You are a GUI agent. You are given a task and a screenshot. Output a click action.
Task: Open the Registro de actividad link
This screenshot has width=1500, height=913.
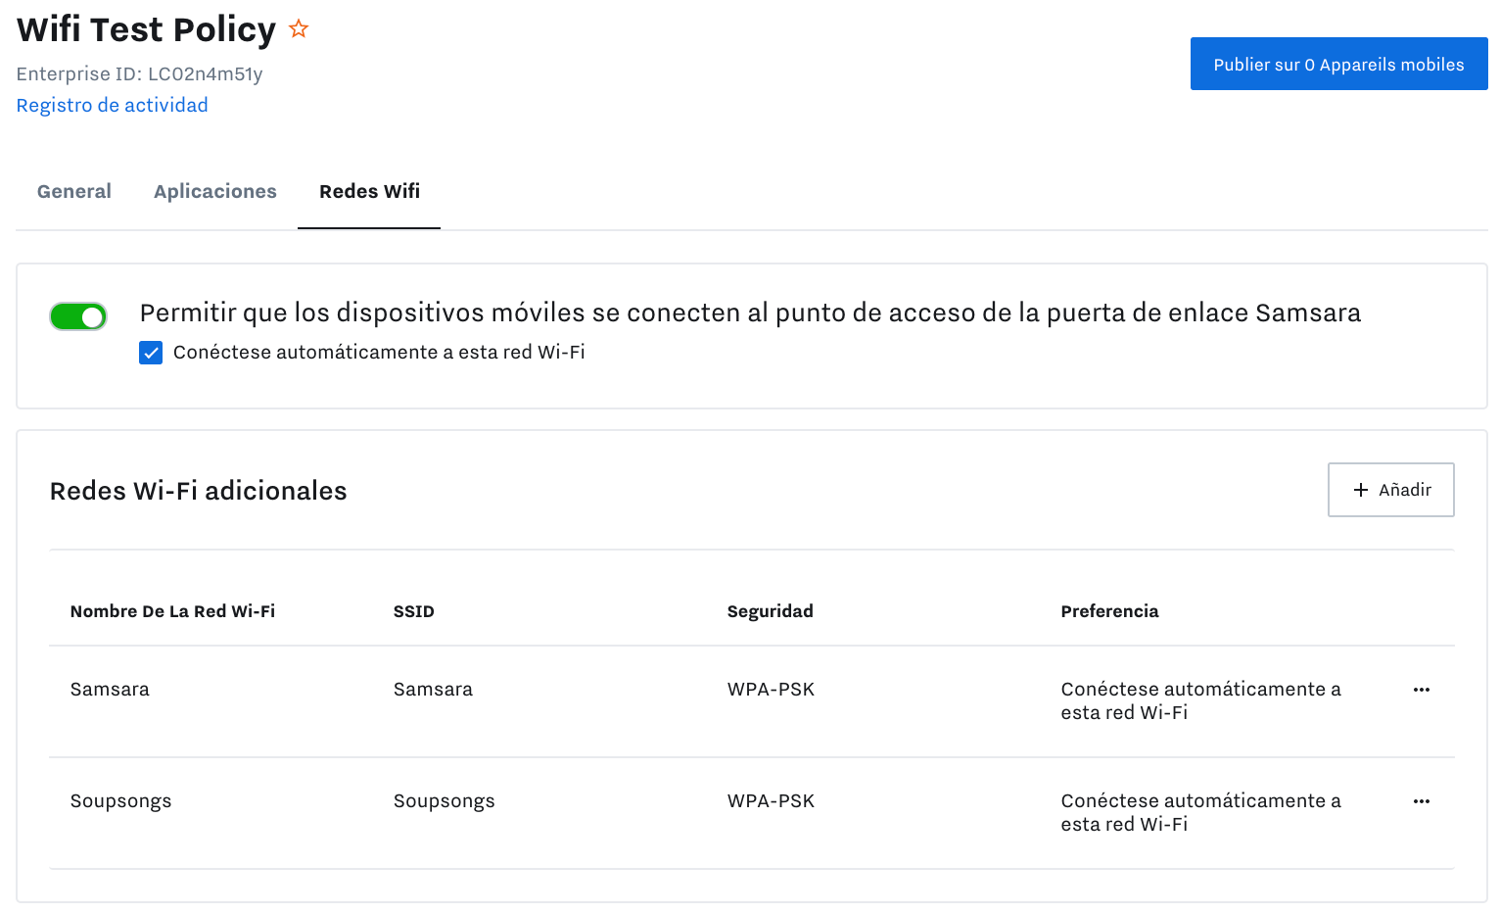pyautogui.click(x=112, y=105)
